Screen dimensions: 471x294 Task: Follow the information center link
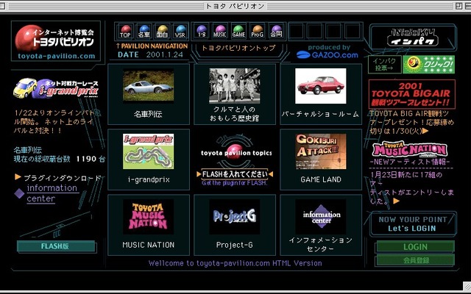click(52, 193)
